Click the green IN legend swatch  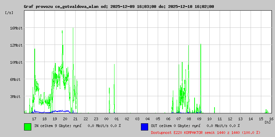[28, 127]
